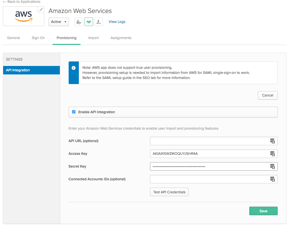Image resolution: width=291 pixels, height=227 pixels.
Task: Click the green handshake provisioning icon
Action: [x=89, y=22]
